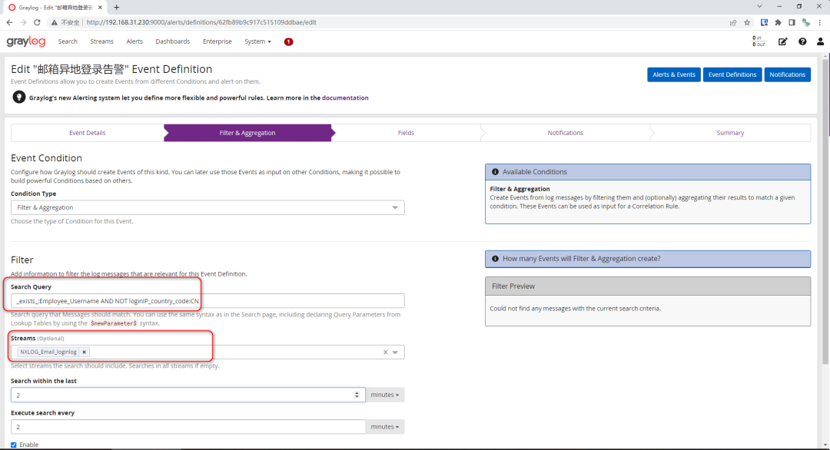Open the System menu dropdown
830x450 pixels.
click(257, 41)
